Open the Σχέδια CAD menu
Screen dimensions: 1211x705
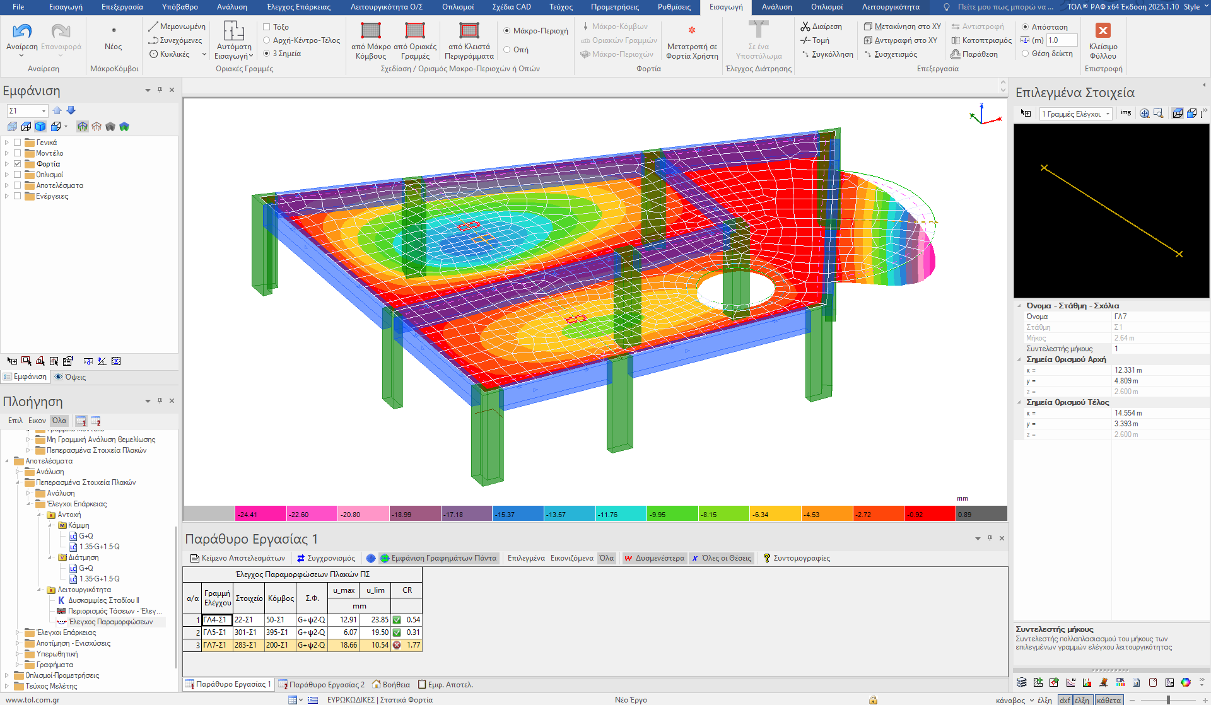click(x=511, y=7)
